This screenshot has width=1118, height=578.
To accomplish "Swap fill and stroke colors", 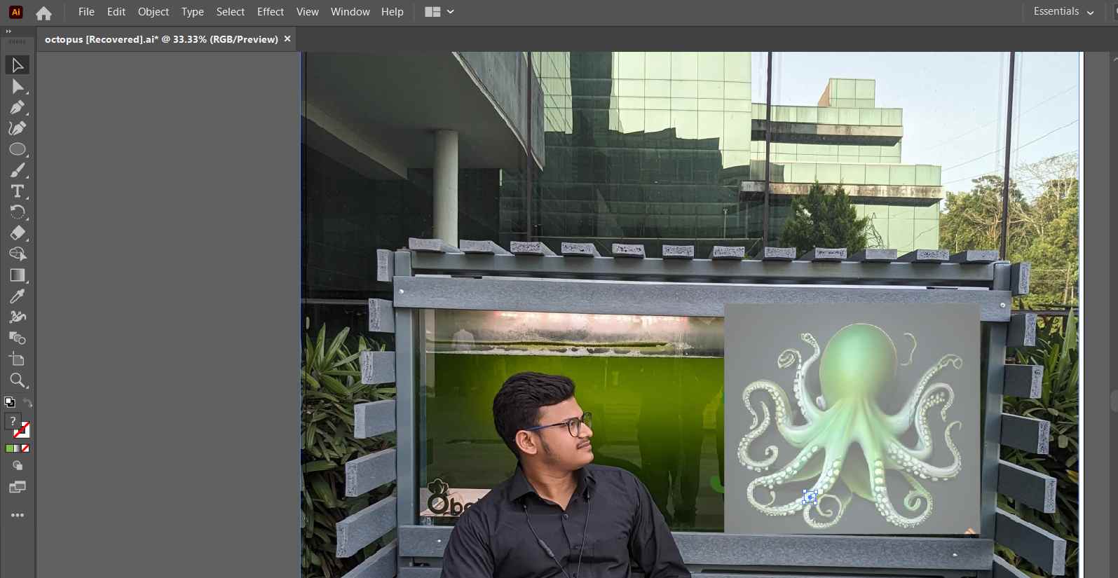I will pyautogui.click(x=27, y=402).
